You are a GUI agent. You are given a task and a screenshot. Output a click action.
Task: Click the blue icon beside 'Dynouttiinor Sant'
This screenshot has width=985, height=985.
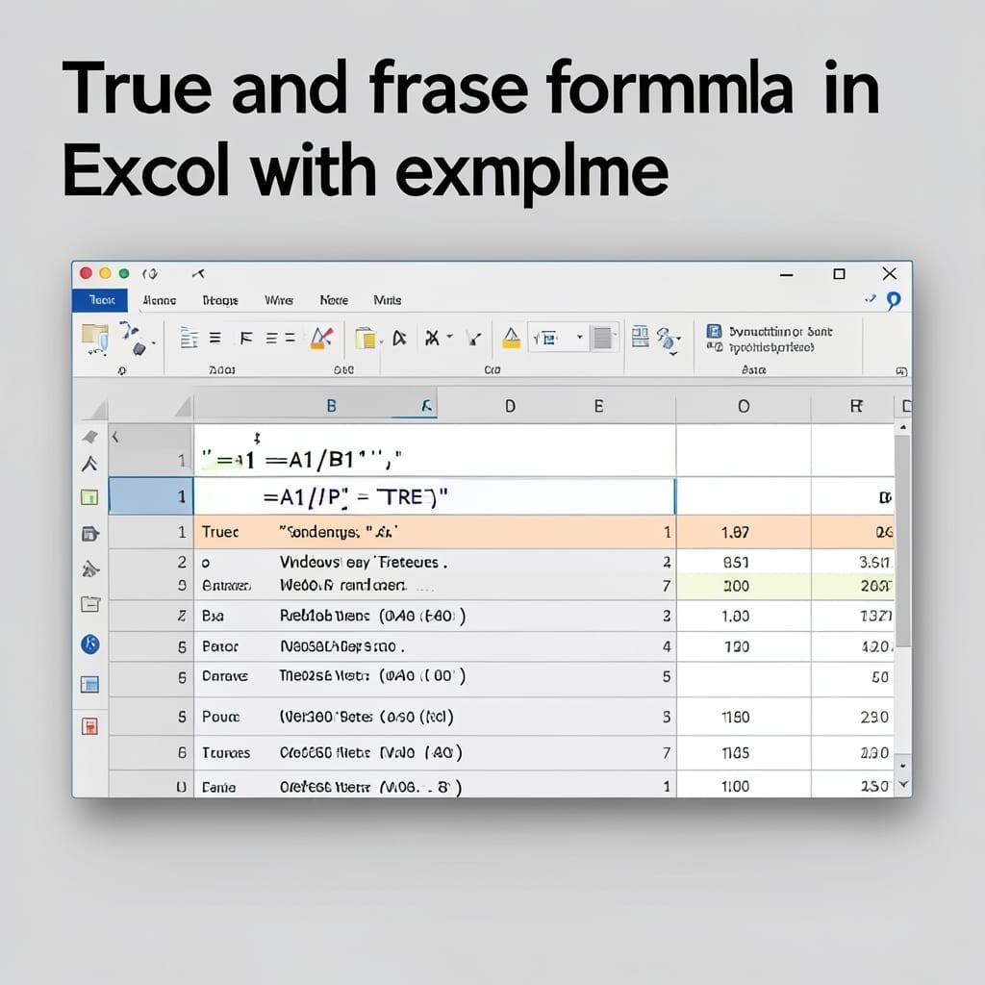[x=714, y=331]
